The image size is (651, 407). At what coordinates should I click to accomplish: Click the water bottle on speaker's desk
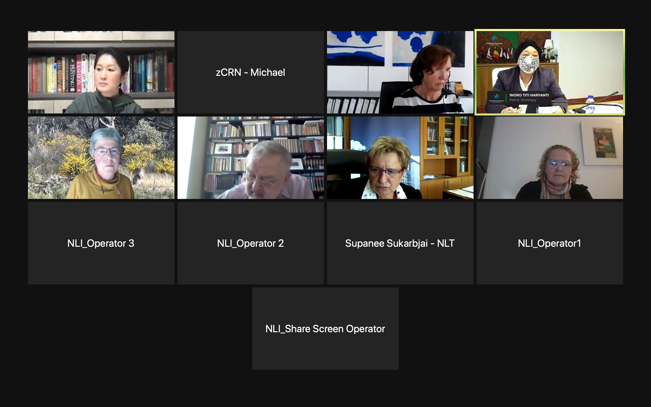point(590,104)
